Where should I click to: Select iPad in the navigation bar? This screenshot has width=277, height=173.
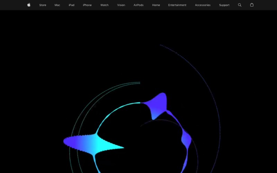pyautogui.click(x=71, y=5)
